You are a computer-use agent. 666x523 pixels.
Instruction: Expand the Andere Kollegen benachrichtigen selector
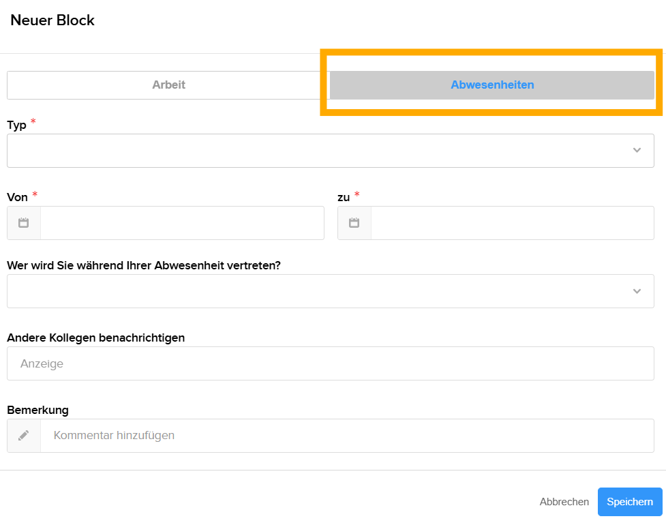click(x=331, y=363)
